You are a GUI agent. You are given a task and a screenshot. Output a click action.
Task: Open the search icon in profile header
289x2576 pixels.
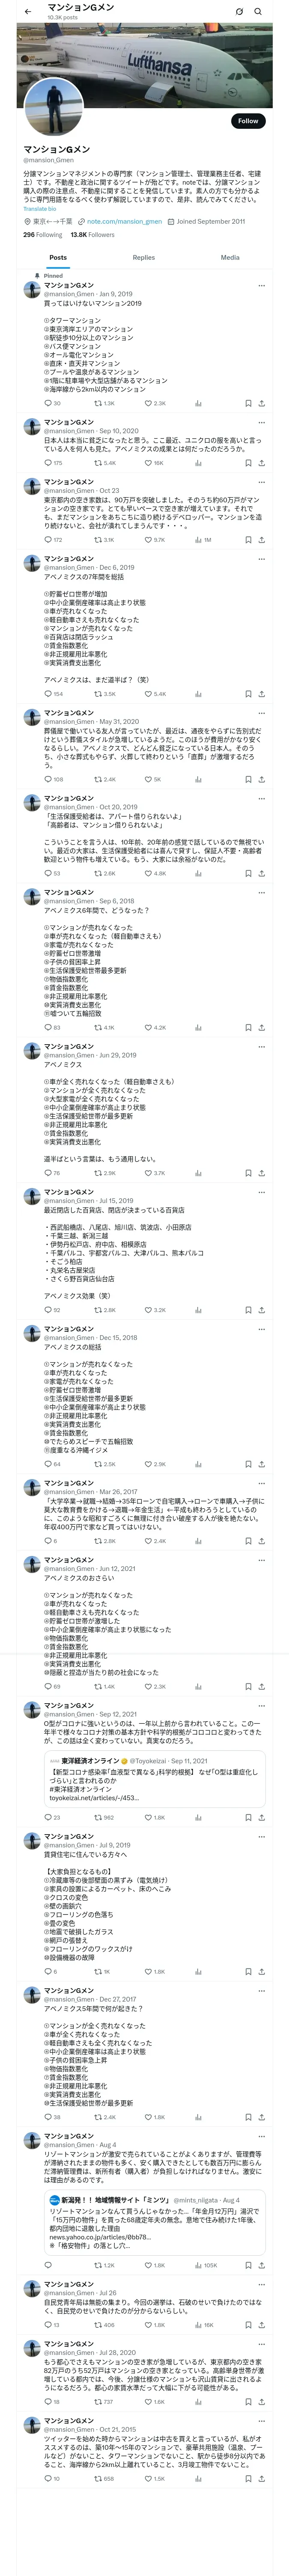(258, 12)
